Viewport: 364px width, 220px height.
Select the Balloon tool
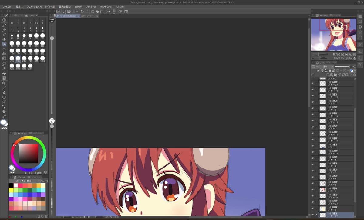pos(4,97)
